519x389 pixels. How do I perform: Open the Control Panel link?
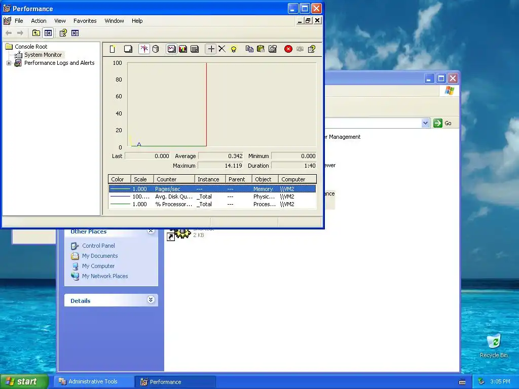[98, 246]
